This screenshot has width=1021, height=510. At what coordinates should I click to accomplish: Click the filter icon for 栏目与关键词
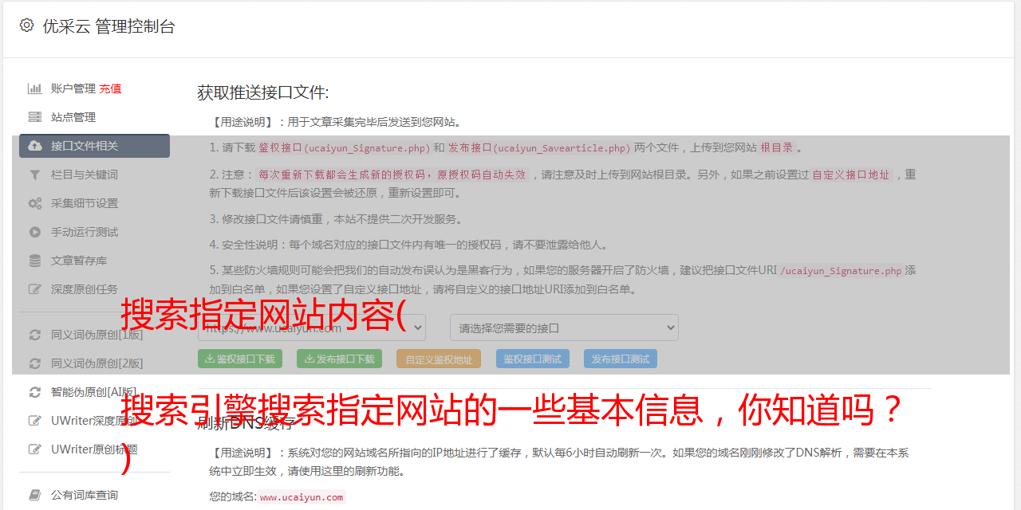click(35, 175)
